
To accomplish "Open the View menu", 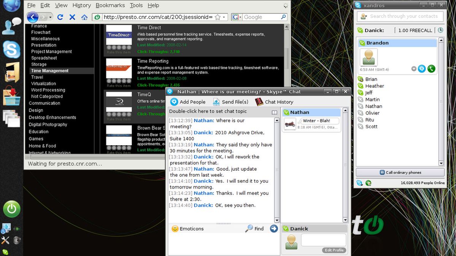I will pos(61,5).
